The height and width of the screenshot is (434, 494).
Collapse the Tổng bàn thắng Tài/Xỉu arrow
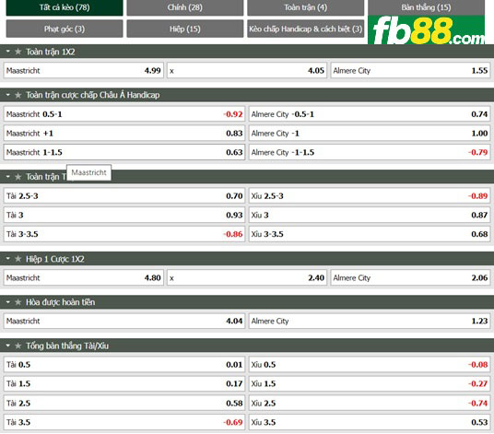8,346
